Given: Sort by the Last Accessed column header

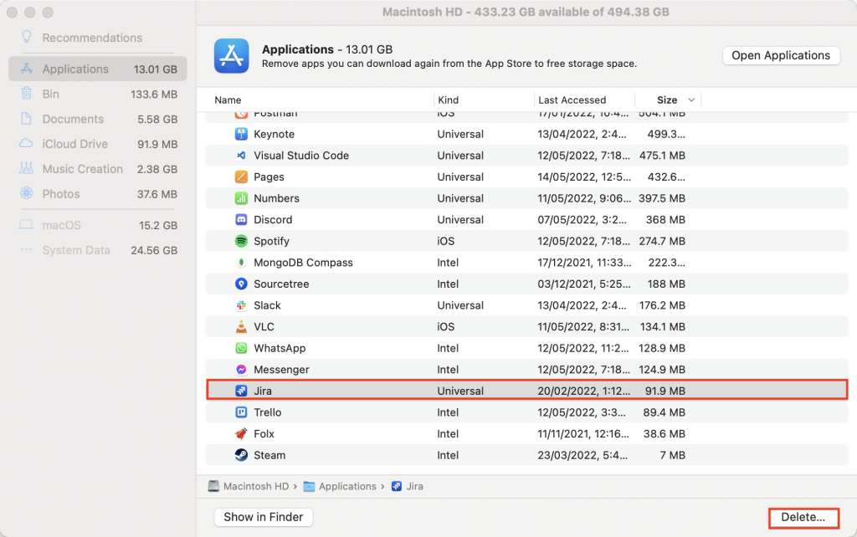Looking at the screenshot, I should (572, 100).
